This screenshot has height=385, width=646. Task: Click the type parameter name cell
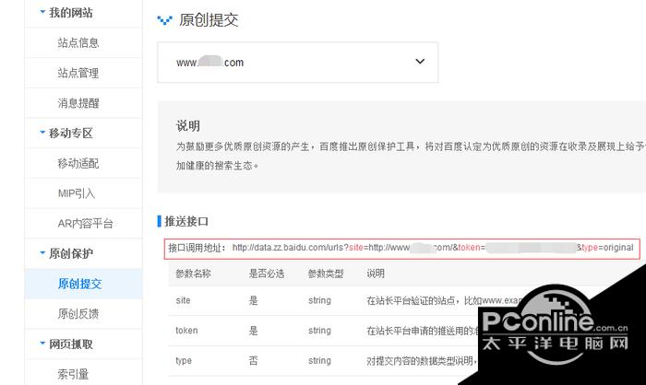(184, 361)
